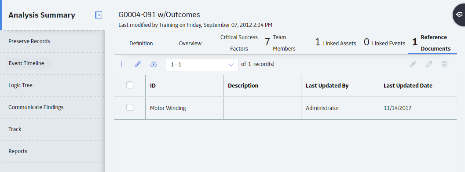
Task: Click the unlink icon in the toolbar
Action: (x=413, y=64)
